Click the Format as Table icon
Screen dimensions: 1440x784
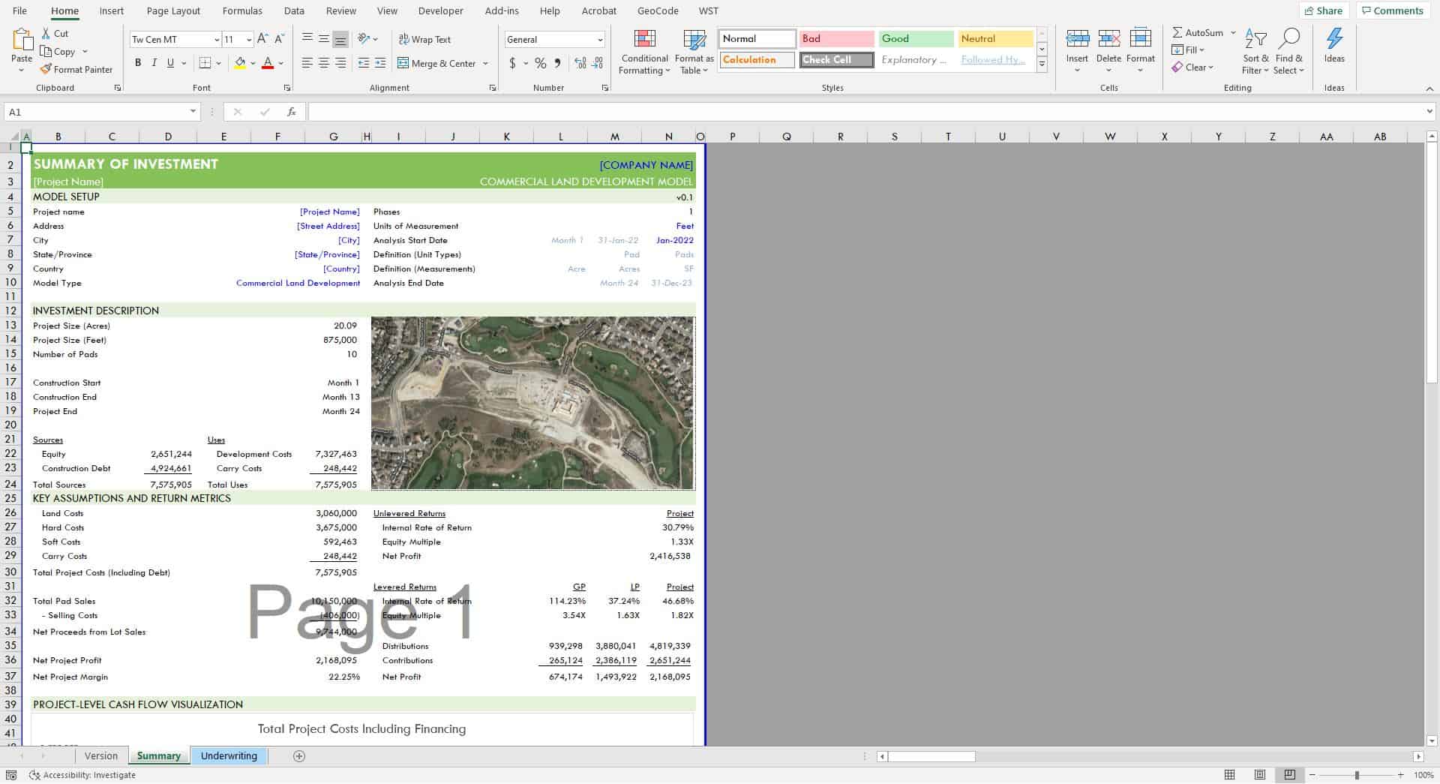(692, 38)
